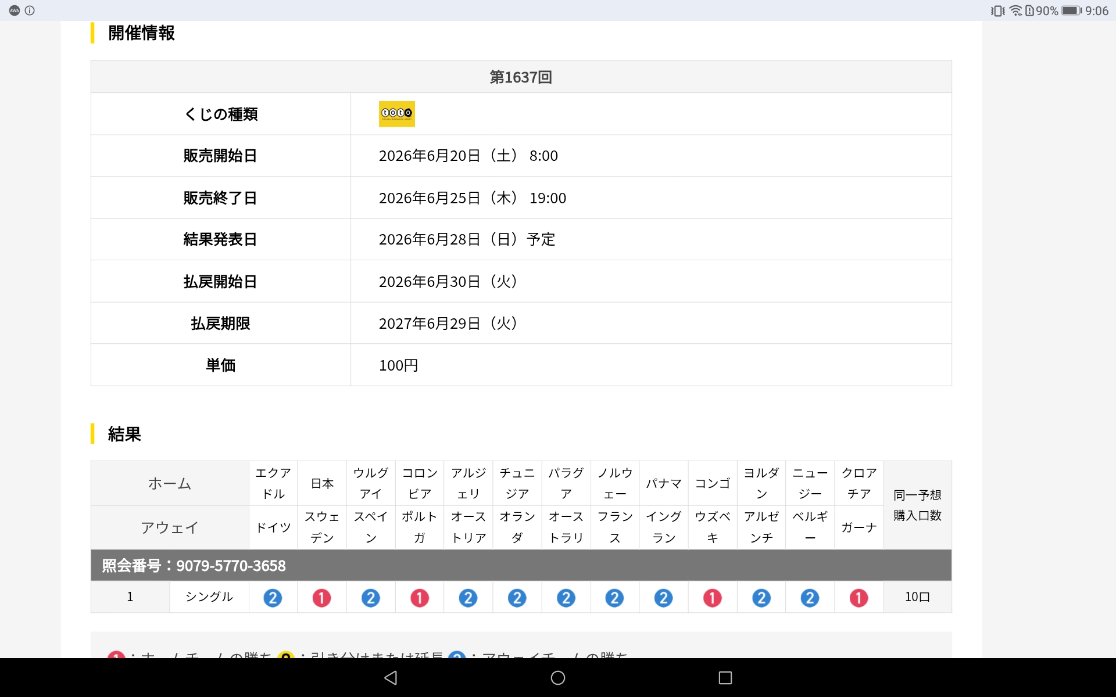This screenshot has height=697, width=1116.
Task: Click the パナマ home team cell
Action: 664,483
